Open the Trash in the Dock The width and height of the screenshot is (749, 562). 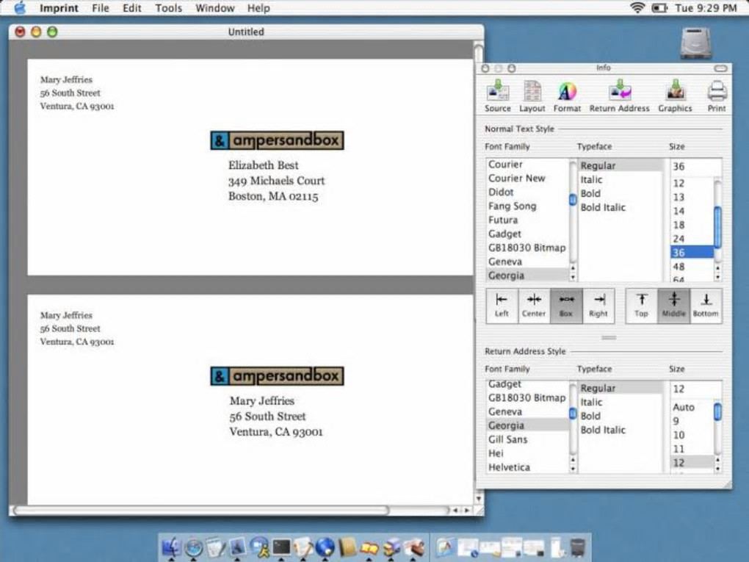(577, 547)
